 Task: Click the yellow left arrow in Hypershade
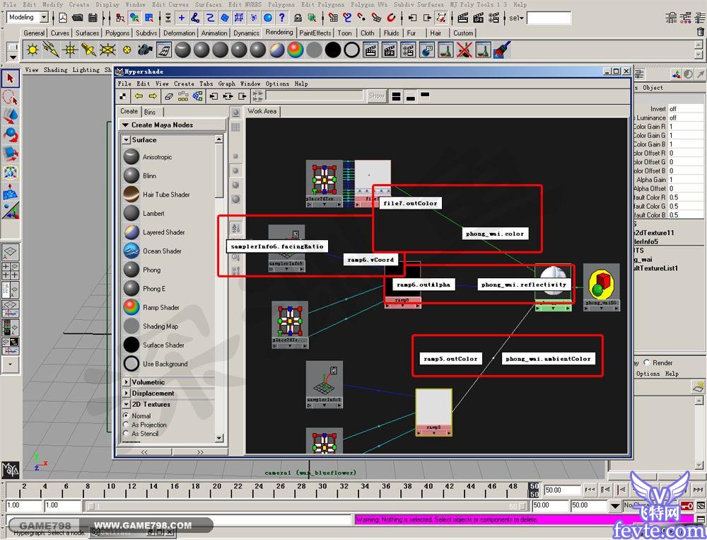point(139,96)
